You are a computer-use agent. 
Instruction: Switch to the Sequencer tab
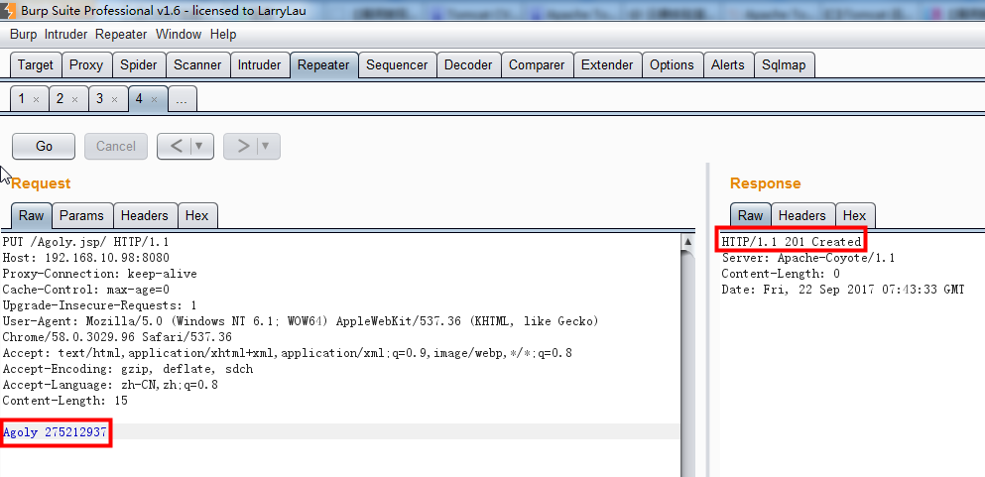[397, 65]
